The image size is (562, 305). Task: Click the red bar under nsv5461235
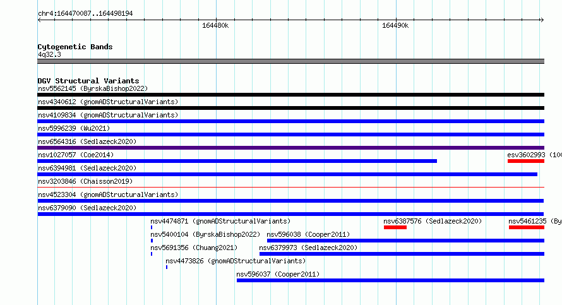[x=527, y=227]
